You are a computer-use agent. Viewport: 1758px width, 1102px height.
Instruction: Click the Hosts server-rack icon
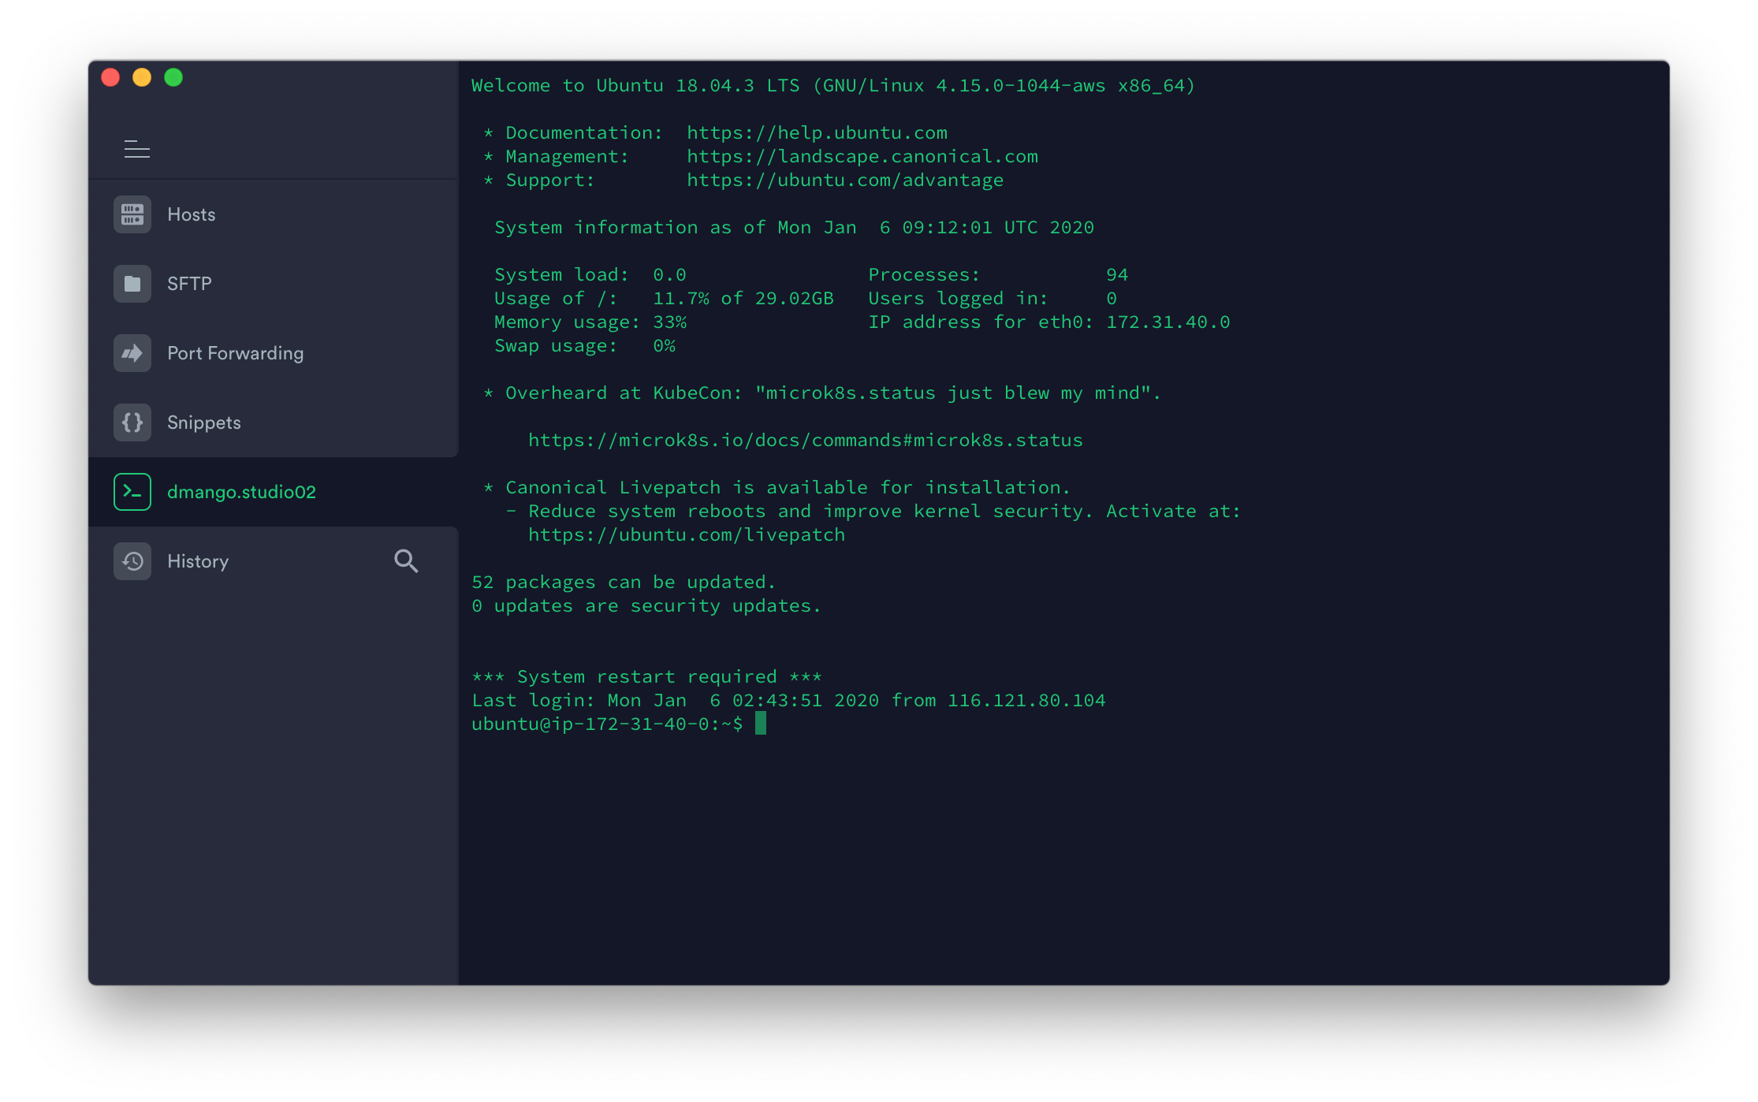(132, 214)
